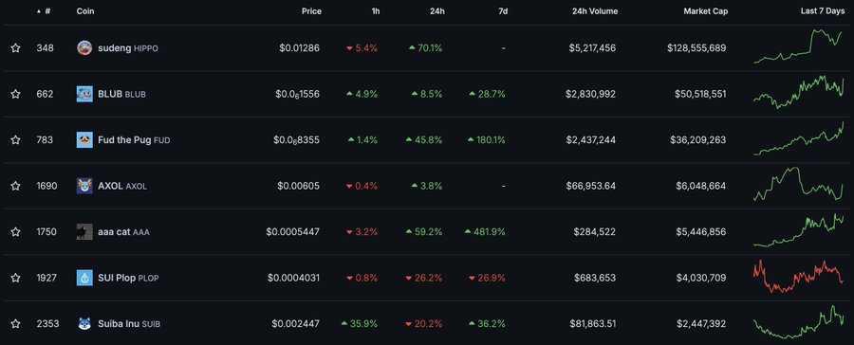Sort by 24h Volume header
Image resolution: width=854 pixels, height=345 pixels.
595,10
